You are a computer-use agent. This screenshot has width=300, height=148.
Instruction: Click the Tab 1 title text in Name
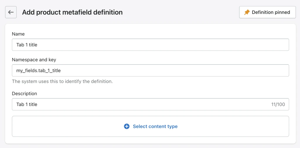[x=27, y=45]
